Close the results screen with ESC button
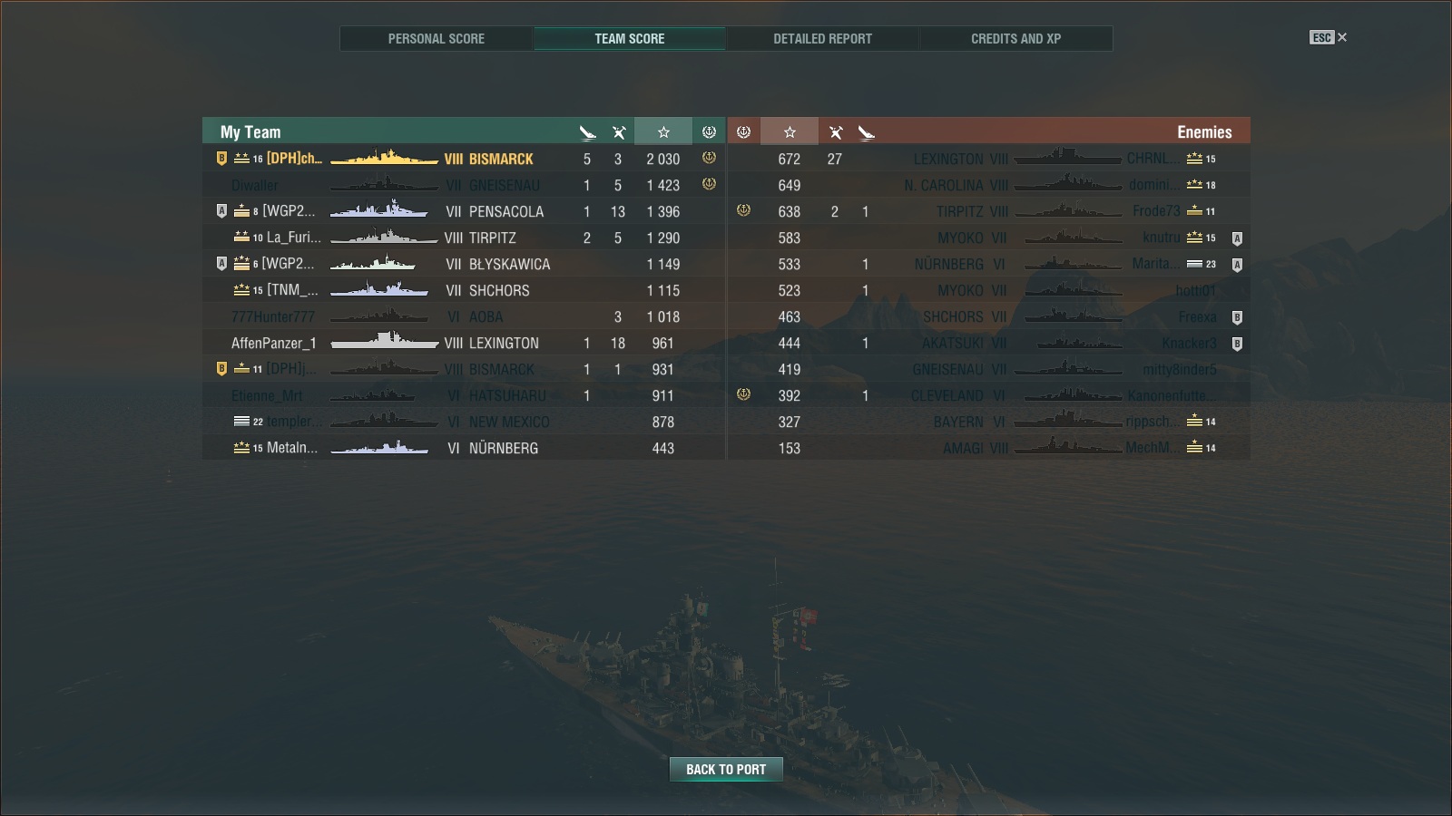Viewport: 1452px width, 816px height. (1328, 37)
